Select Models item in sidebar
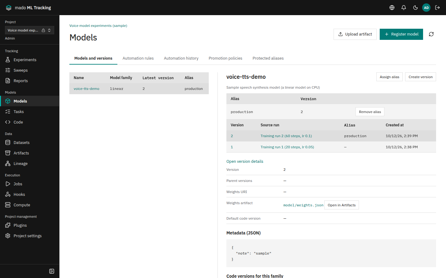The width and height of the screenshot is (446, 278). pos(30,101)
